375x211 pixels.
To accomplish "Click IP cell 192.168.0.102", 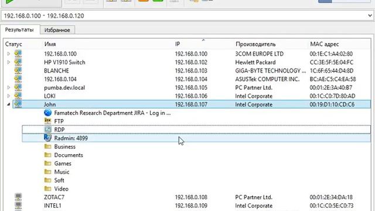I will click(x=191, y=63).
